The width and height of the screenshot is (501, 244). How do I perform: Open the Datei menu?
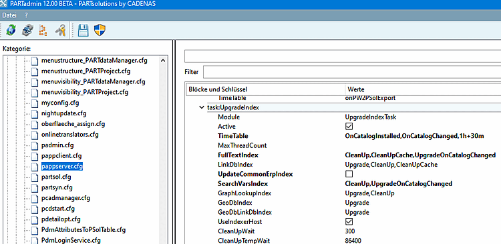[9, 15]
